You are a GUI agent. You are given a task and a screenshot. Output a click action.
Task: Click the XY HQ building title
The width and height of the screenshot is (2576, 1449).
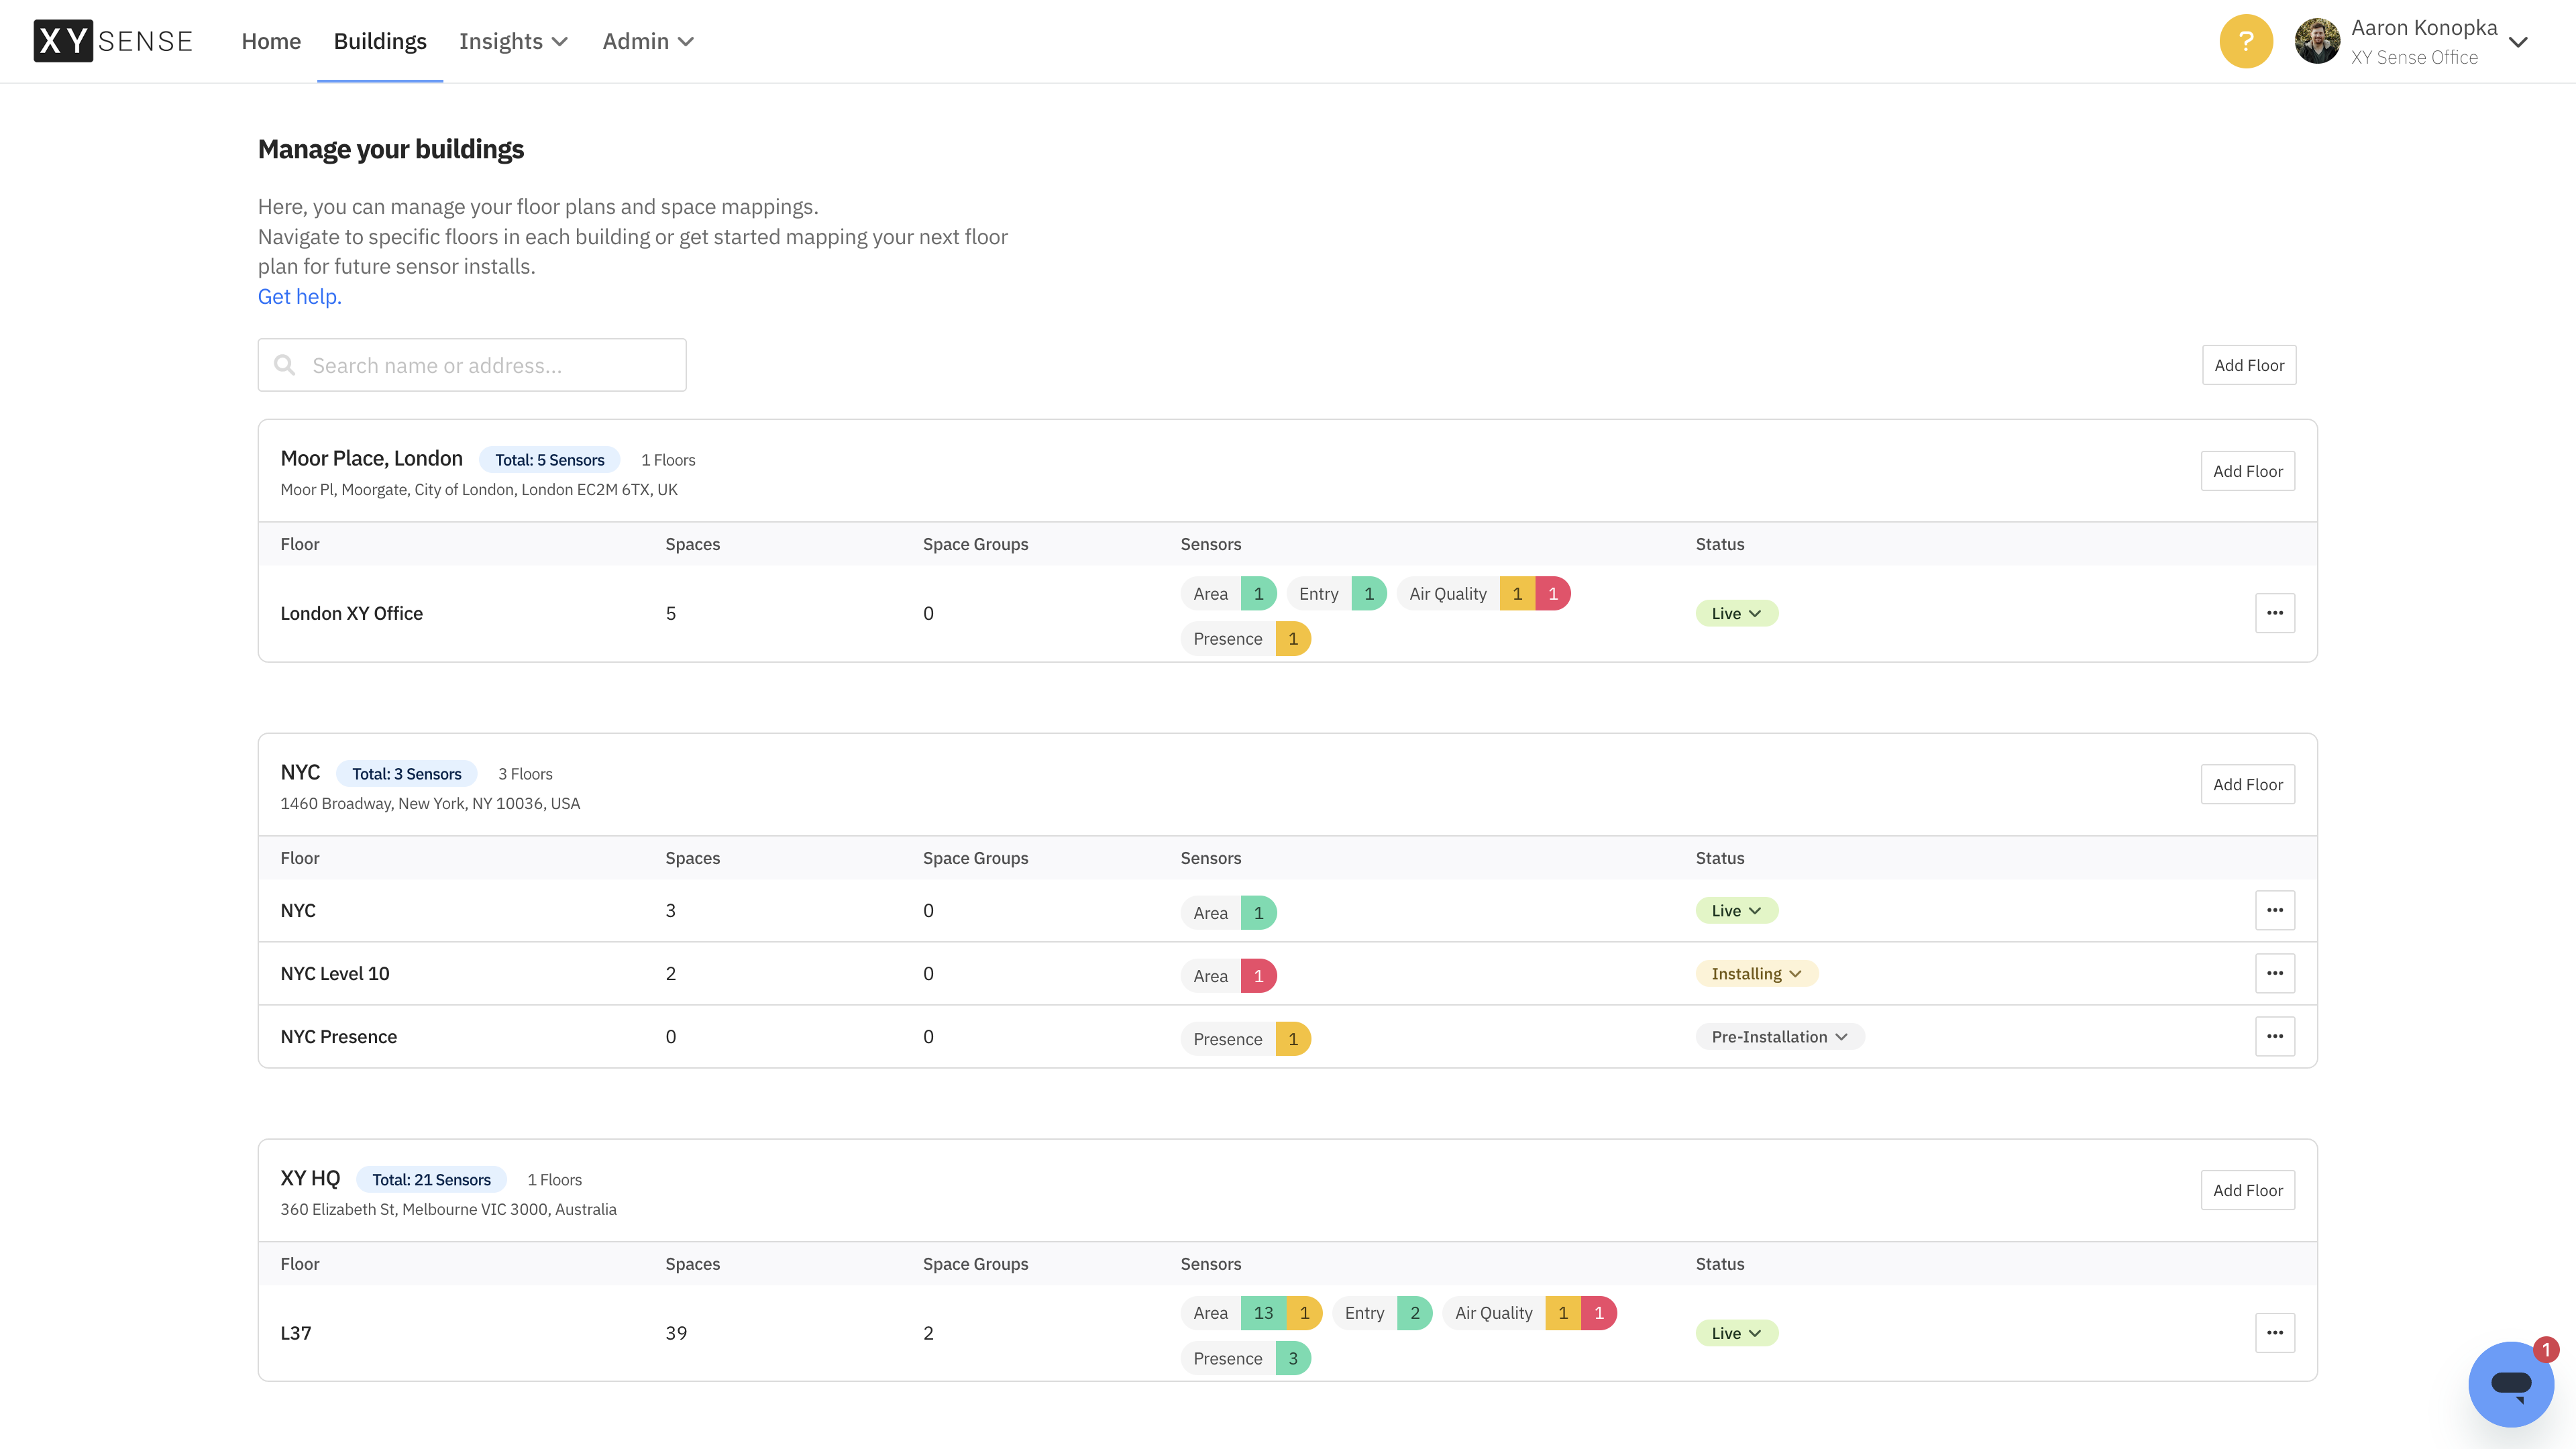[310, 1178]
